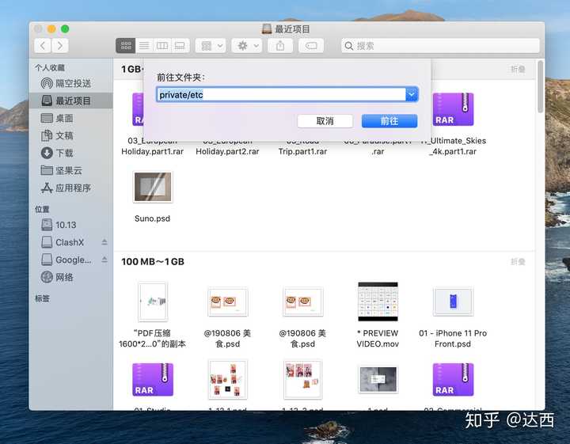Select the PDF压缩 副本 thumbnail
Screen dimensions: 570x444
[153, 302]
